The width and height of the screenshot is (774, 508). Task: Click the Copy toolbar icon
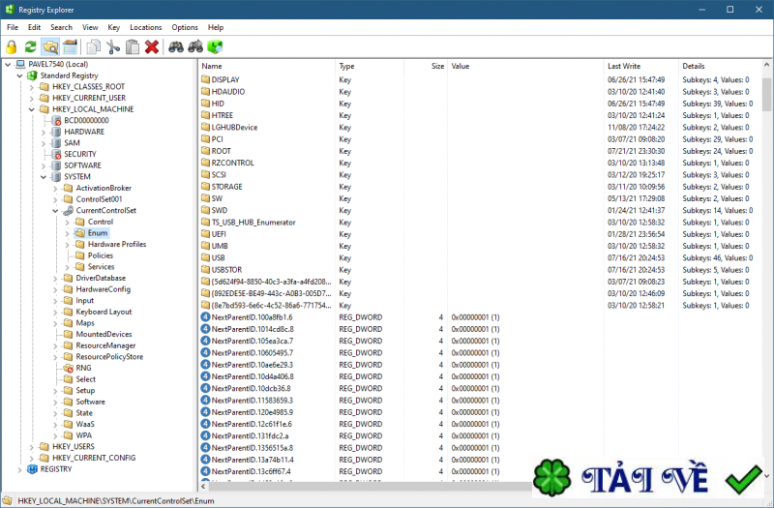tap(93, 46)
